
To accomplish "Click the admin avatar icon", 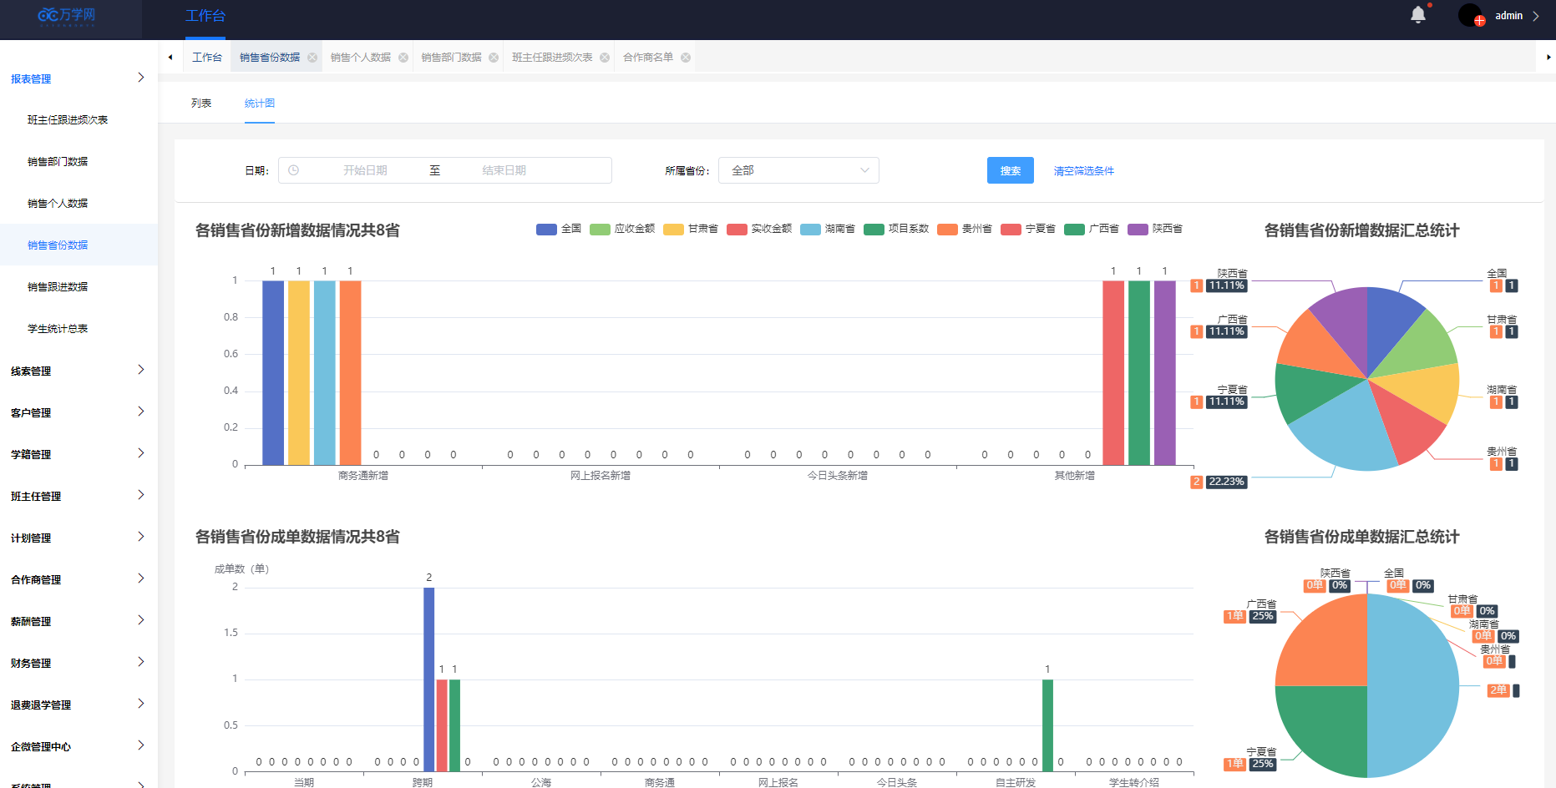I will pos(1470,16).
